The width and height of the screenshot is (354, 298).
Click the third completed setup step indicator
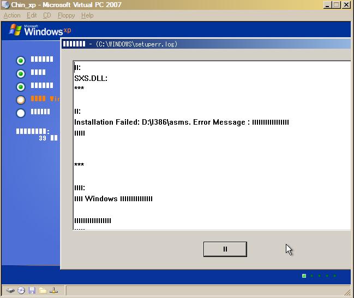pyautogui.click(x=21, y=87)
